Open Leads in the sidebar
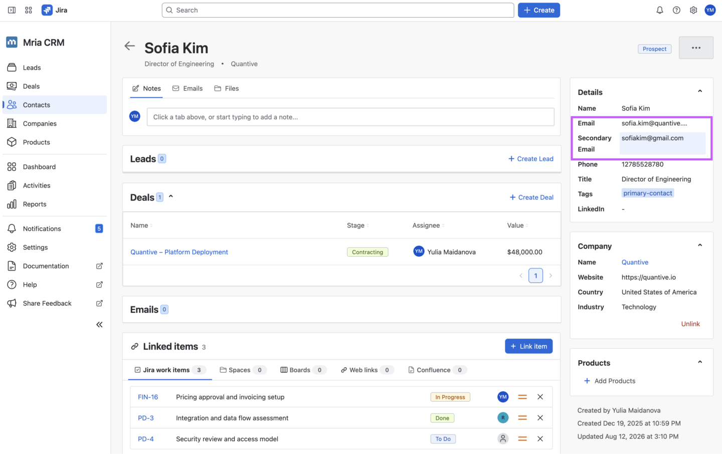The image size is (722, 454). coord(55,68)
